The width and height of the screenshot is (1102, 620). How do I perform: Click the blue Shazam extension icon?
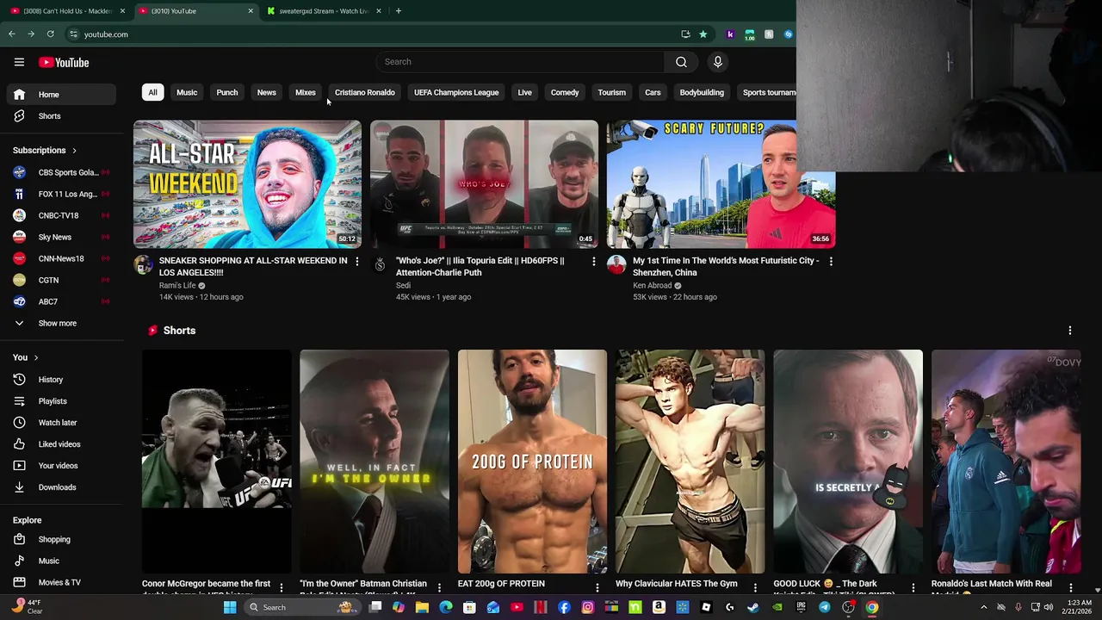pos(787,34)
